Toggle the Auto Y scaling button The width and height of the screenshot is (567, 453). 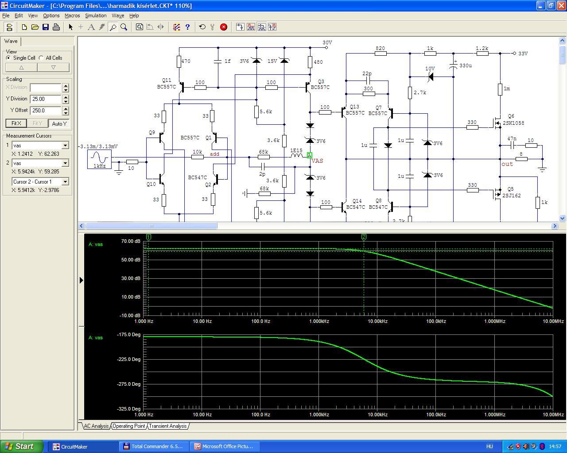pos(59,123)
